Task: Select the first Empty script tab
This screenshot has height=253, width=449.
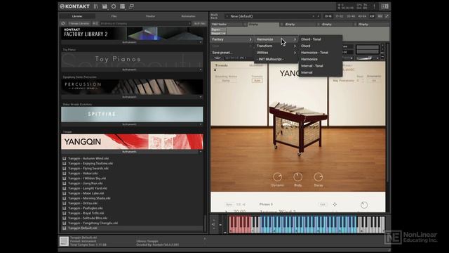Action: pyautogui.click(x=263, y=25)
